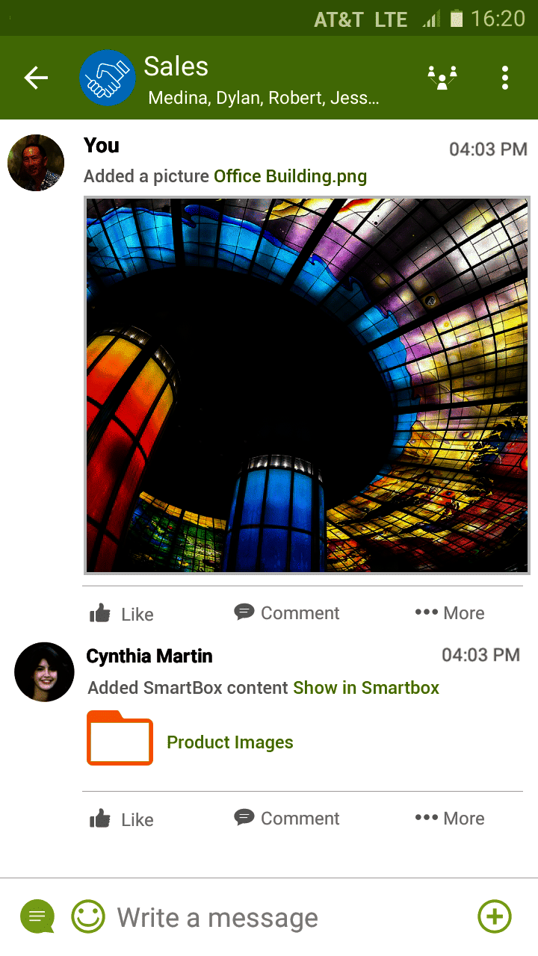
Task: Open the group members icon
Action: (442, 78)
